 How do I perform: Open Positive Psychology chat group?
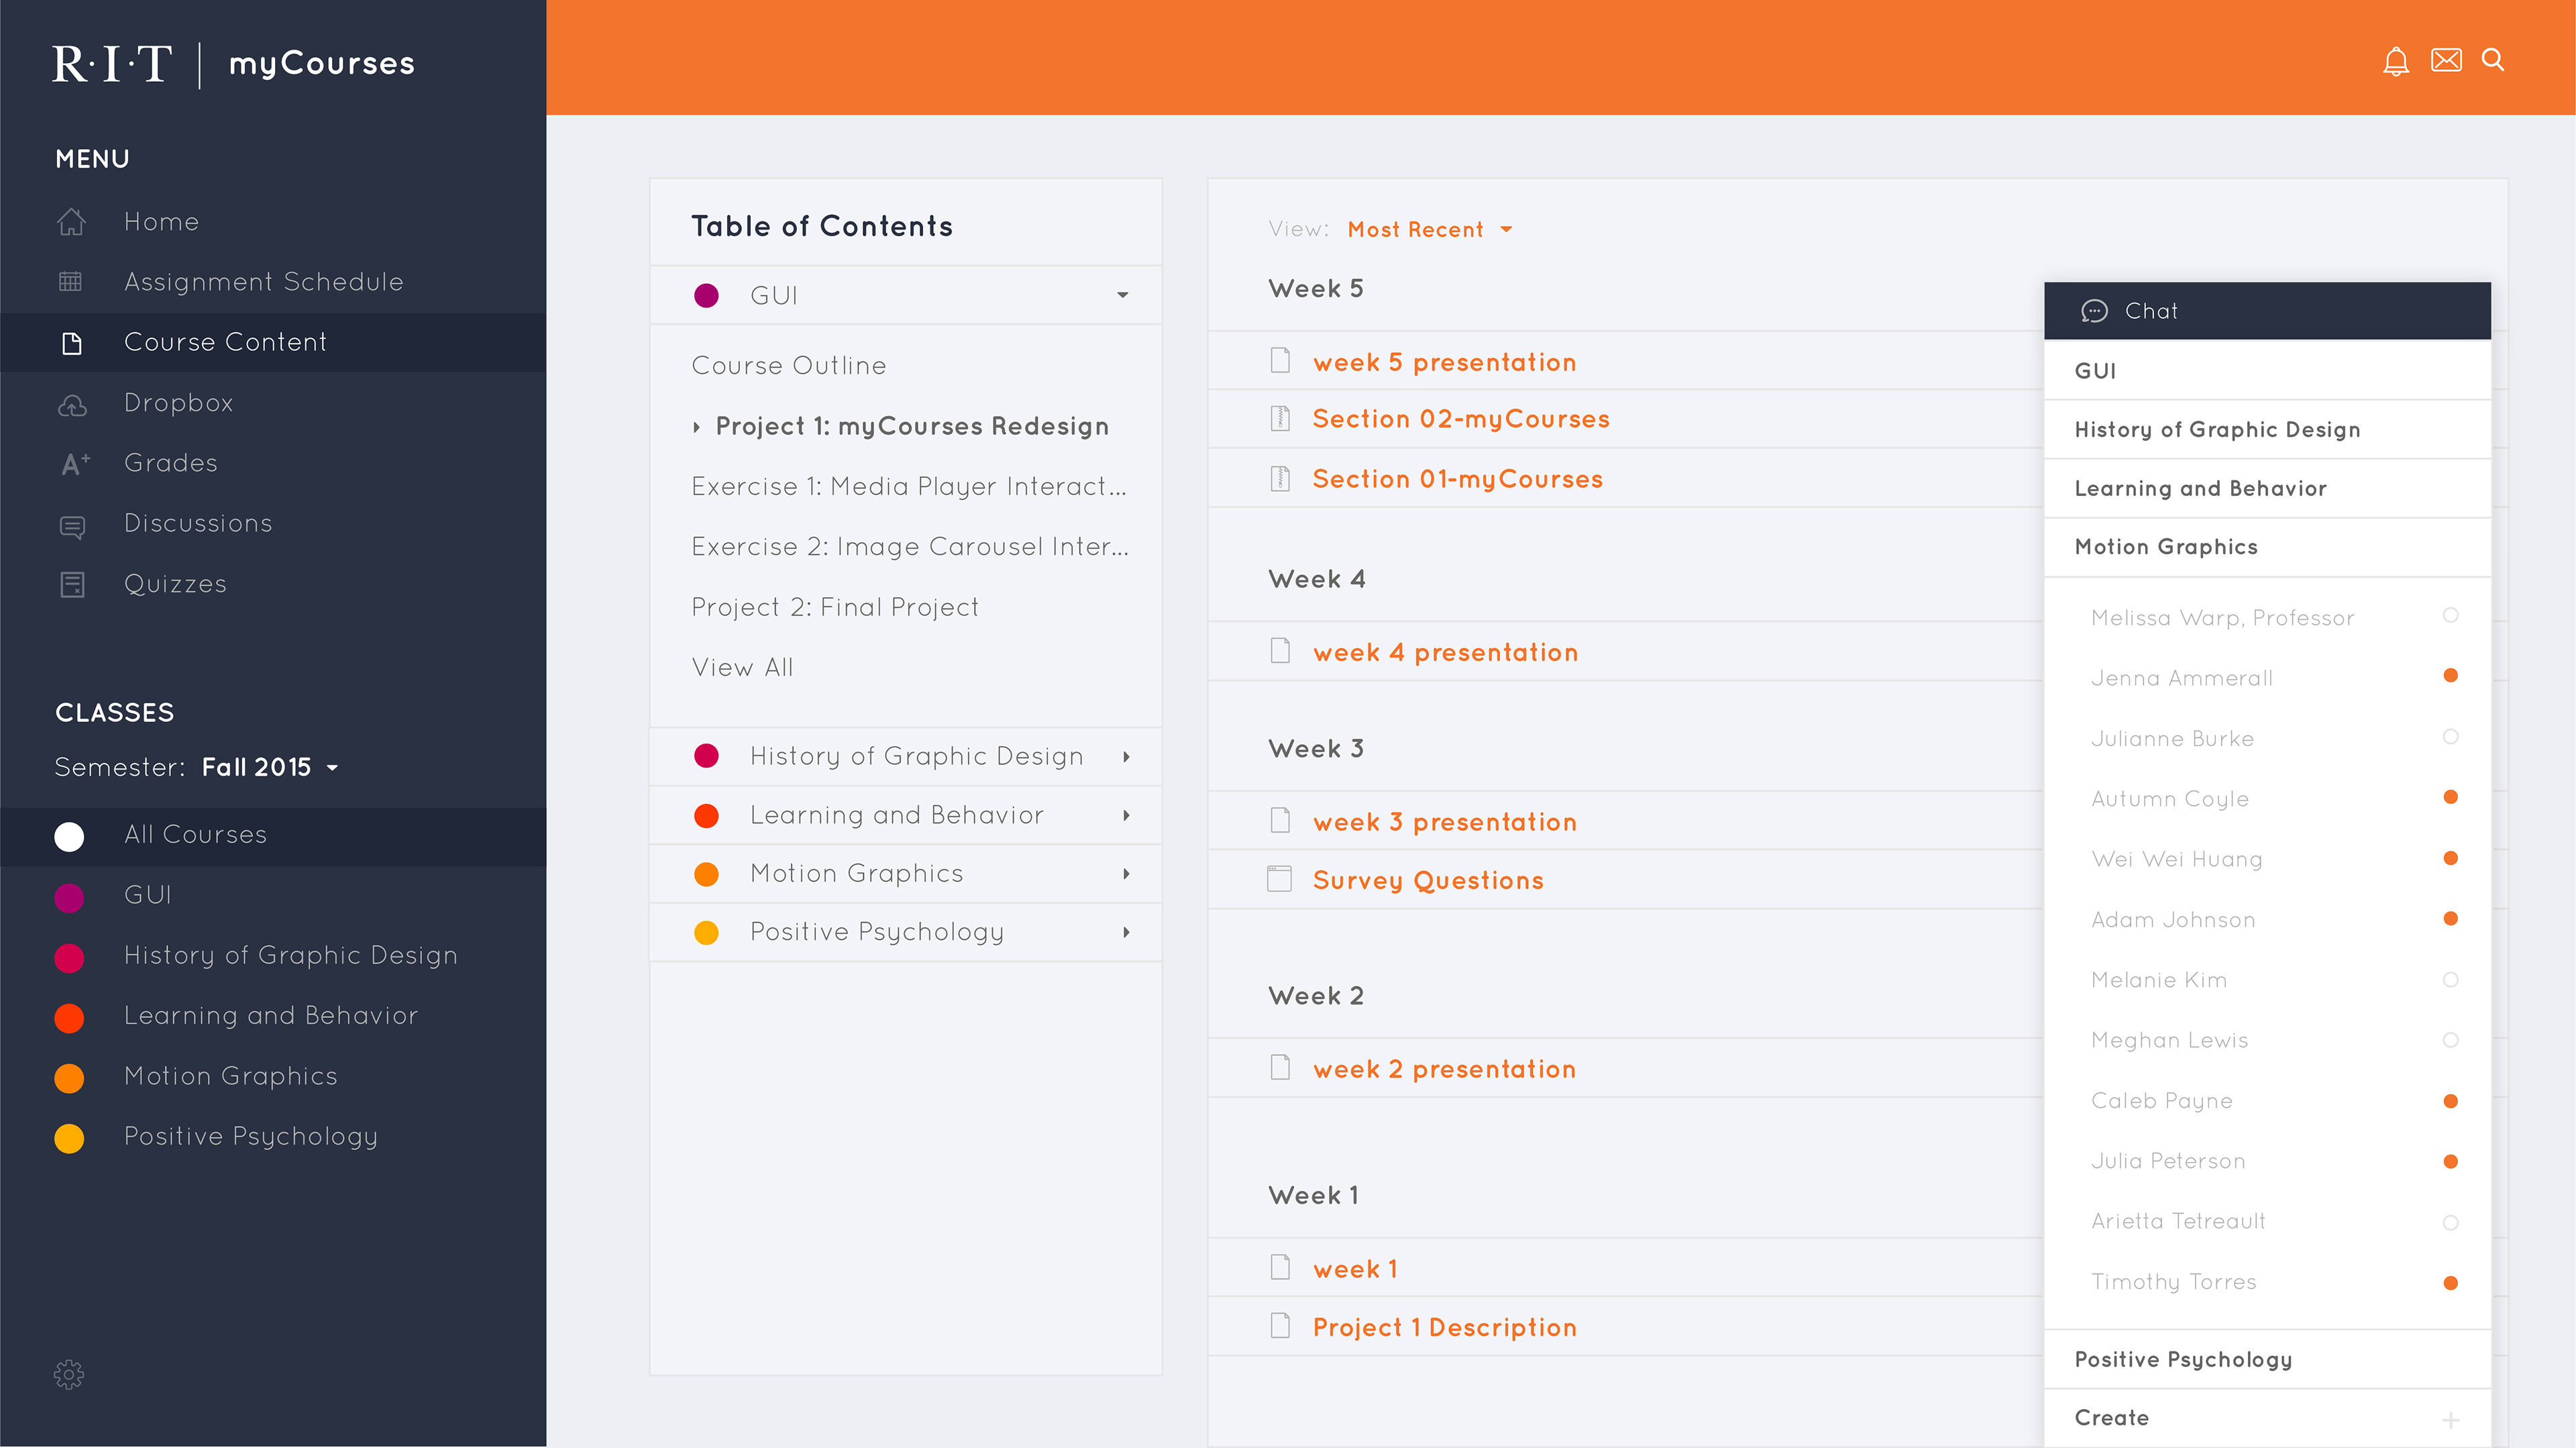coord(2267,1360)
